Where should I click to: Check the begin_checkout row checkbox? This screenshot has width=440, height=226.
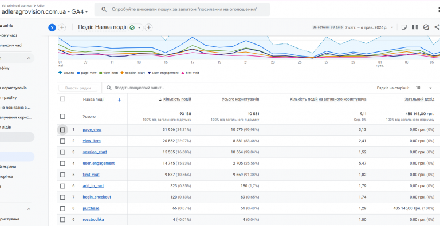(x=62, y=197)
